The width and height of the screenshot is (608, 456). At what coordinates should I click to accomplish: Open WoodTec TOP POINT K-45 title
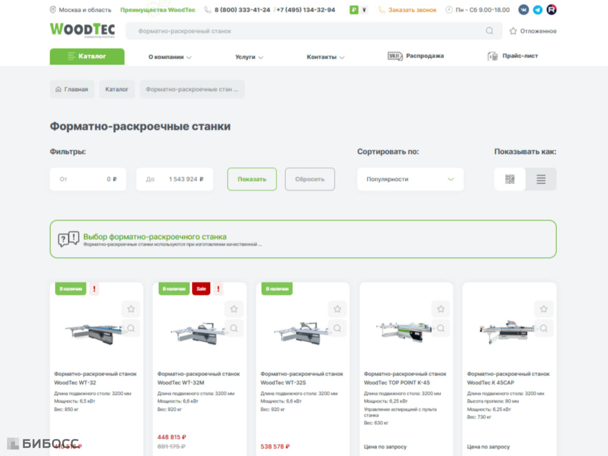pyautogui.click(x=405, y=378)
